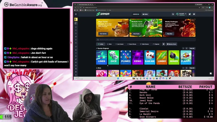Open the support chat bubble at page bottom-right
The height and width of the screenshot is (122, 217).
[211, 73]
